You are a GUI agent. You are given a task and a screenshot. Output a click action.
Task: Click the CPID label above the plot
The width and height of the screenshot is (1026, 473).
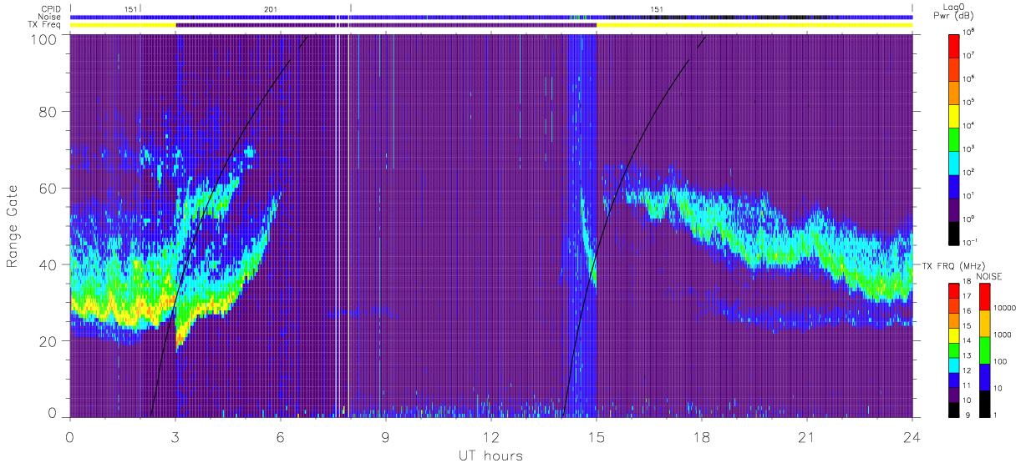50,8
